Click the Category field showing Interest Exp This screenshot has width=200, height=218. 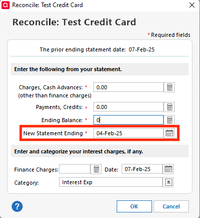(x=111, y=182)
